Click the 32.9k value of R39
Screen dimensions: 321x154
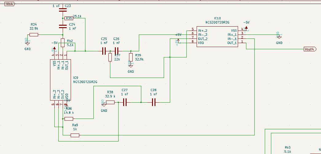[x=139, y=59]
